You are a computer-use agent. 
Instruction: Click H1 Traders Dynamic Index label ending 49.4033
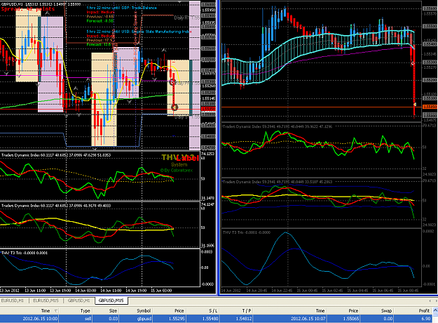tap(56, 206)
